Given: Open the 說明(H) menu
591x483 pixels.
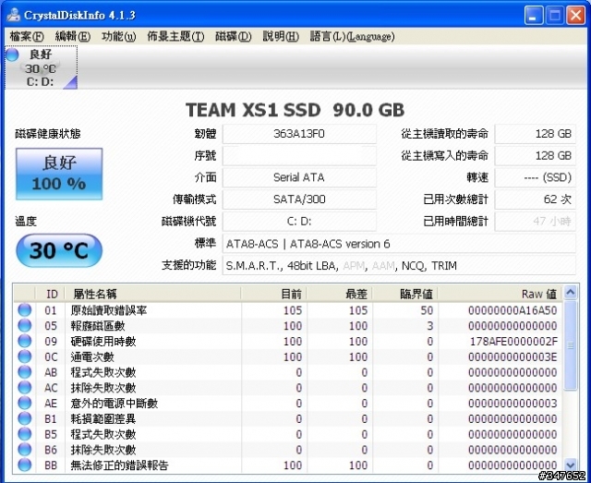Looking at the screenshot, I should 281,36.
